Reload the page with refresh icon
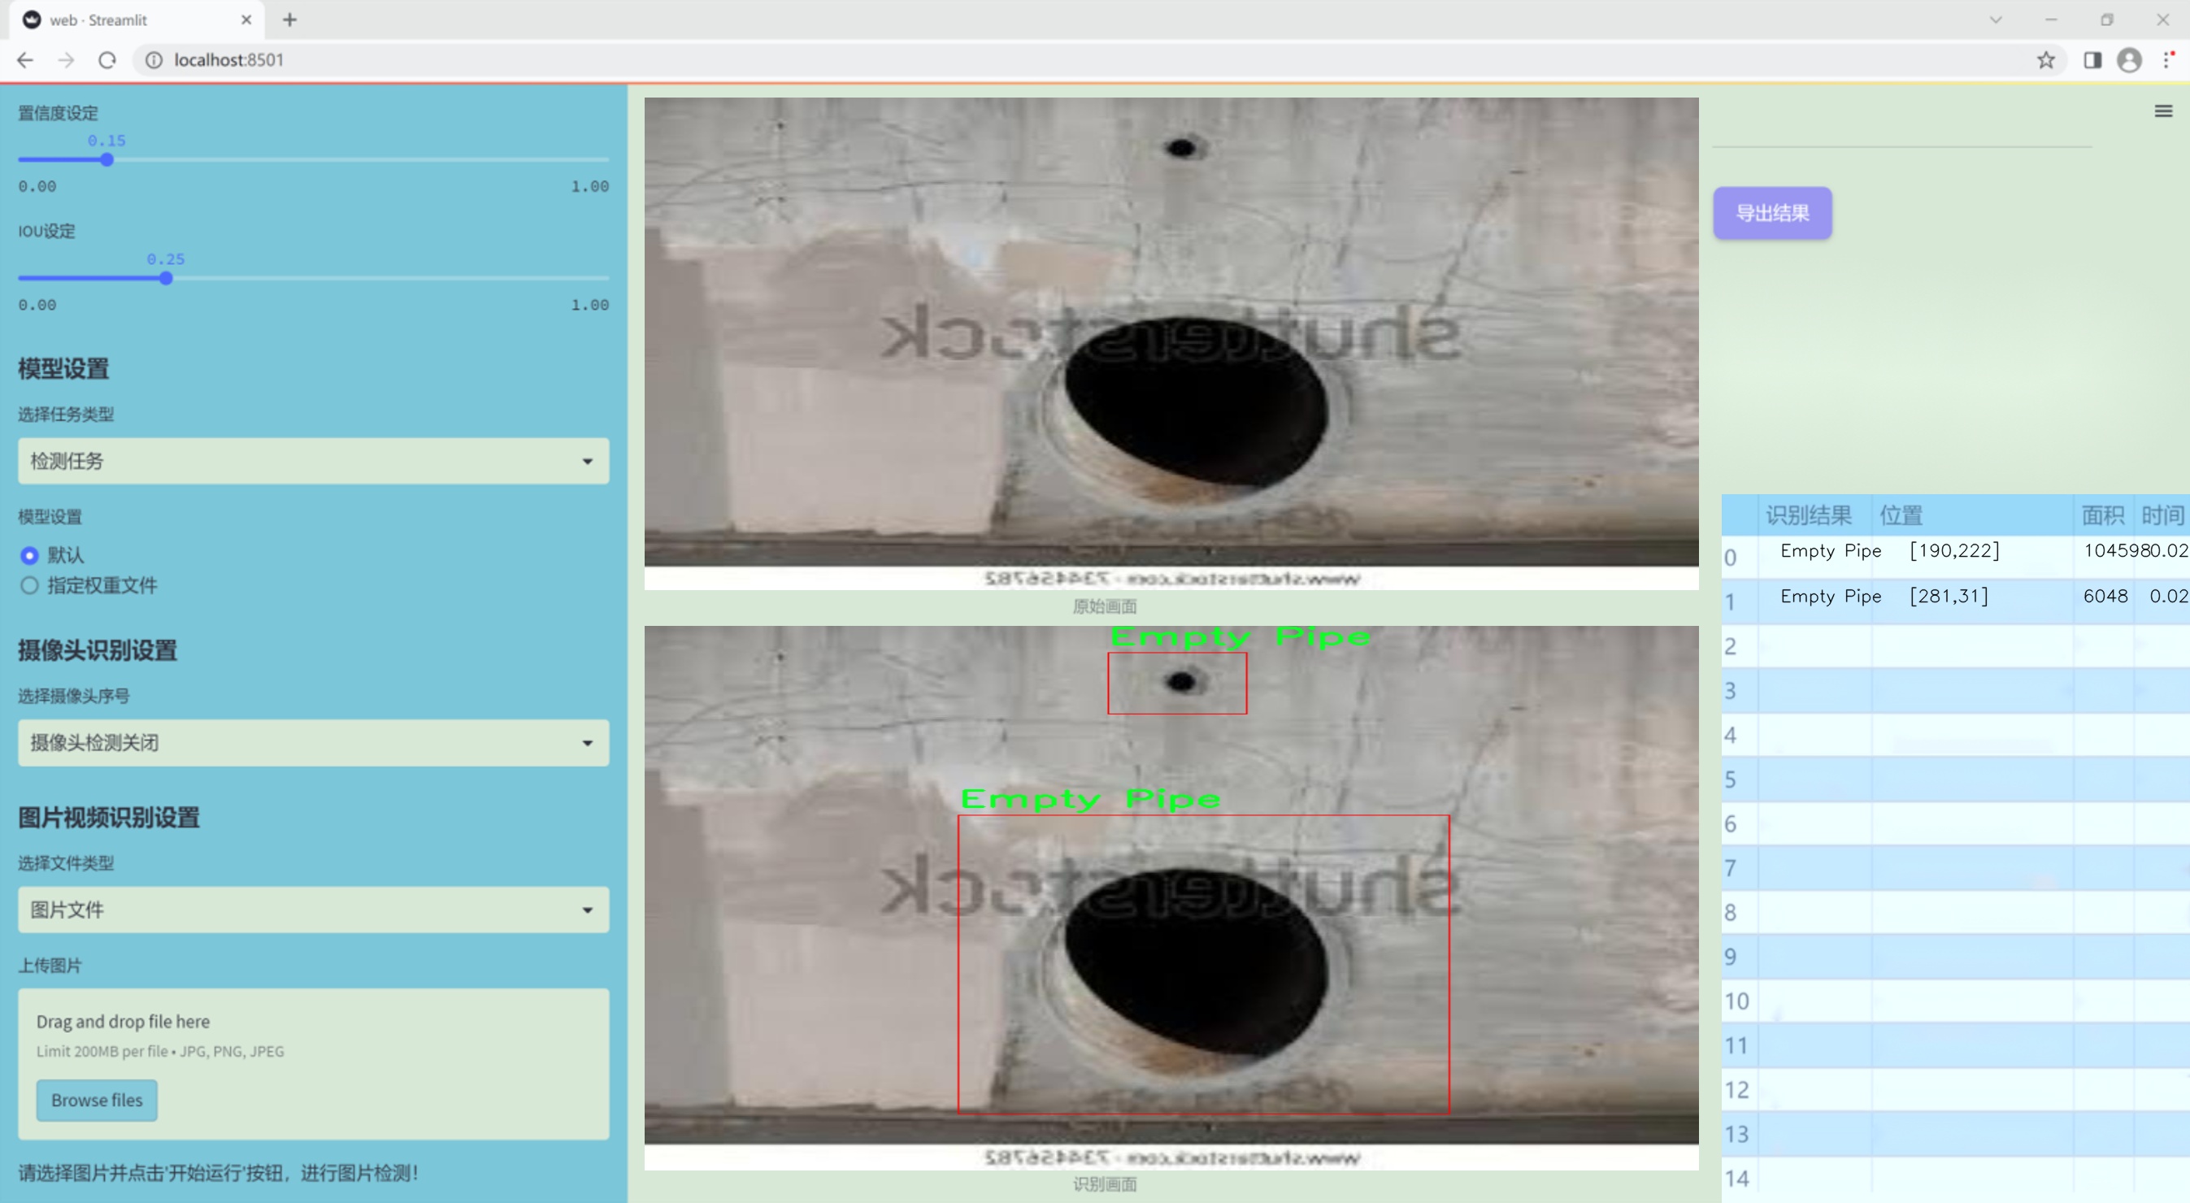Viewport: 2190px width, 1203px height. (x=107, y=59)
